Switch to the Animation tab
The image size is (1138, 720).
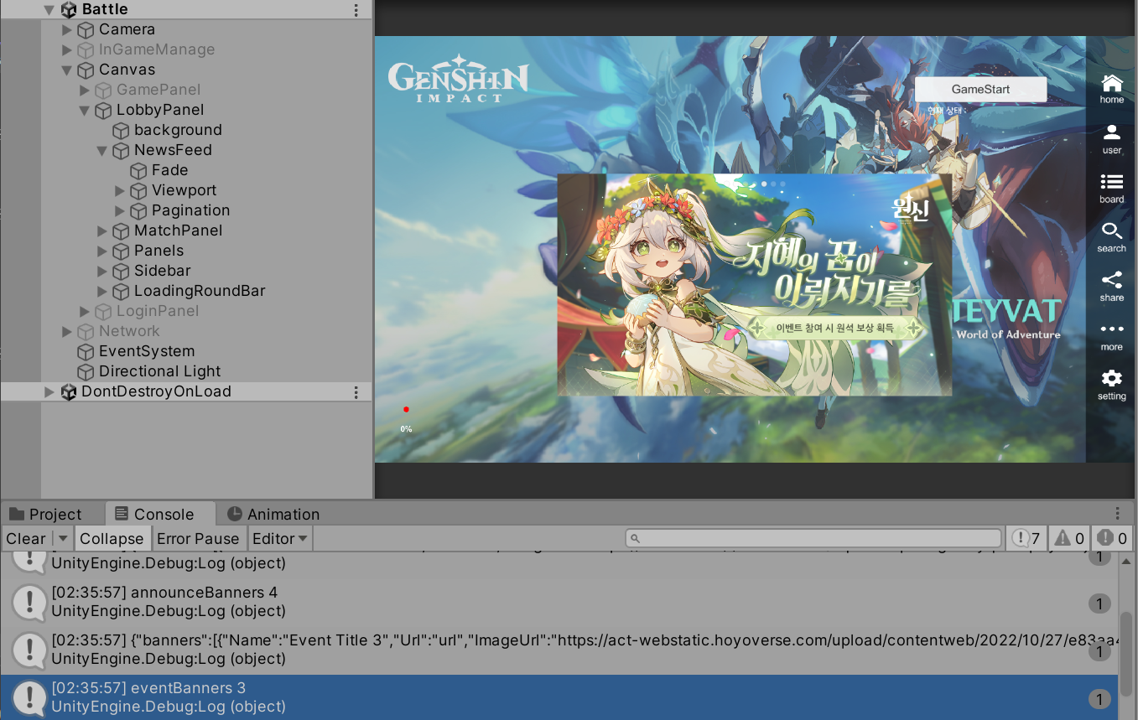coord(273,514)
